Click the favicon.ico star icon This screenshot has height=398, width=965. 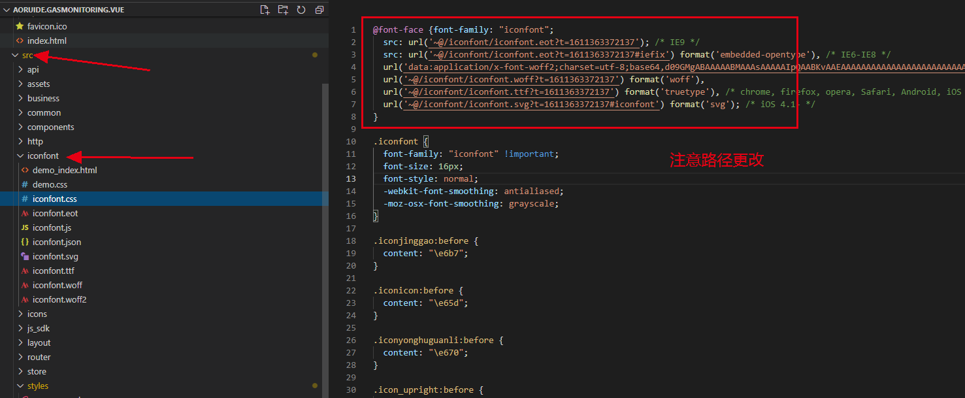[20, 26]
